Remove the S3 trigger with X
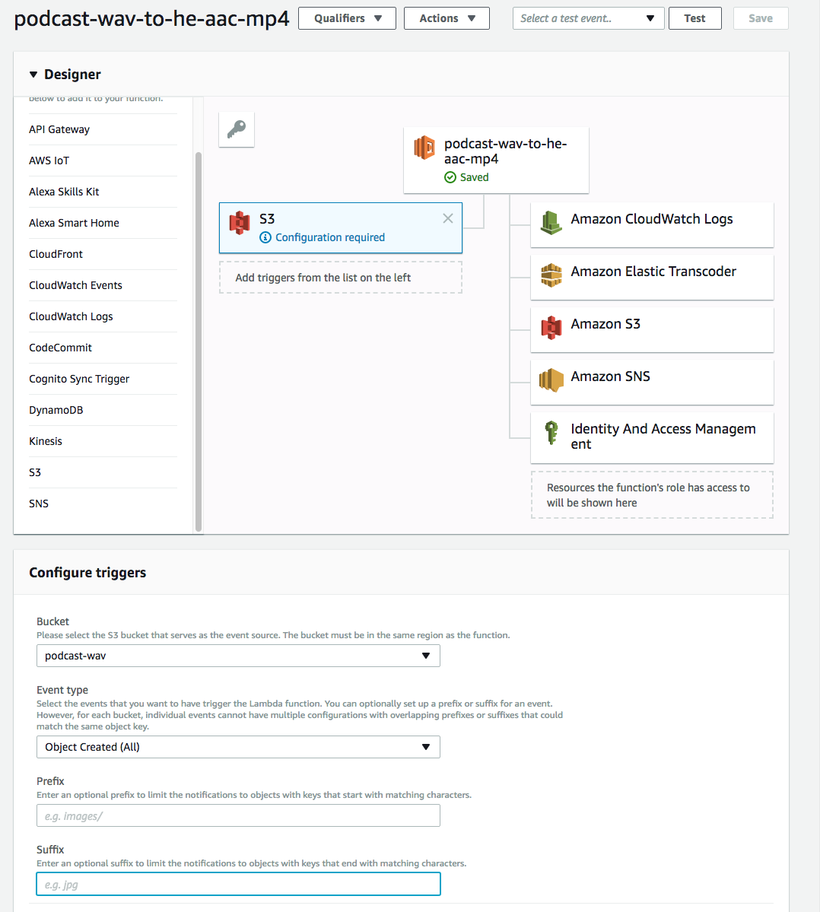Viewport: 820px width, 912px height. pos(448,218)
